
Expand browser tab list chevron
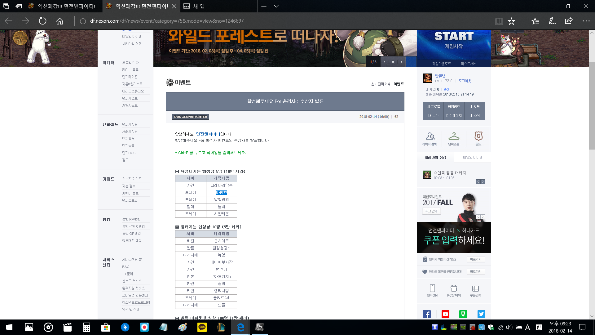pos(276,6)
